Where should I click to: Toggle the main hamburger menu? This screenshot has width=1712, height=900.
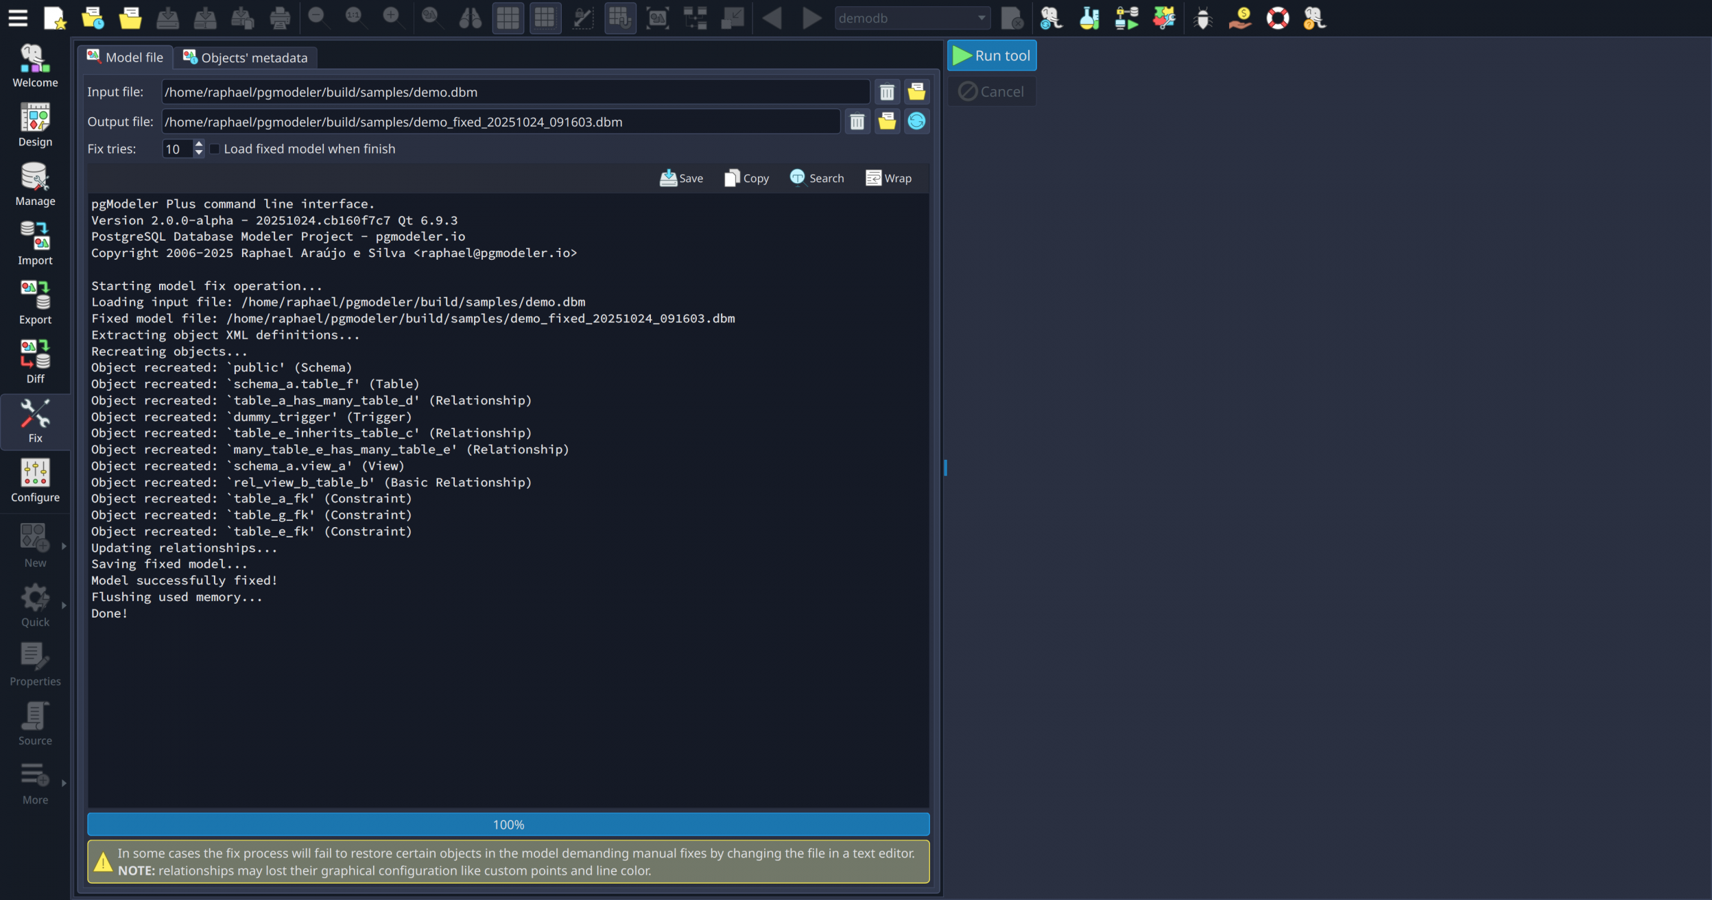tap(18, 18)
